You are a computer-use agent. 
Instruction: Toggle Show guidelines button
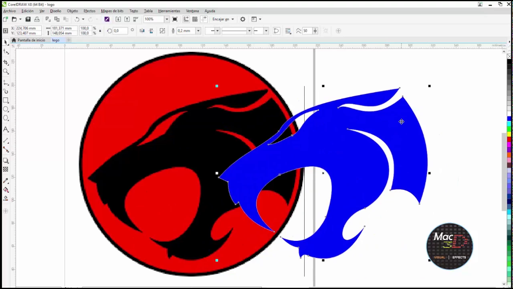(x=204, y=19)
